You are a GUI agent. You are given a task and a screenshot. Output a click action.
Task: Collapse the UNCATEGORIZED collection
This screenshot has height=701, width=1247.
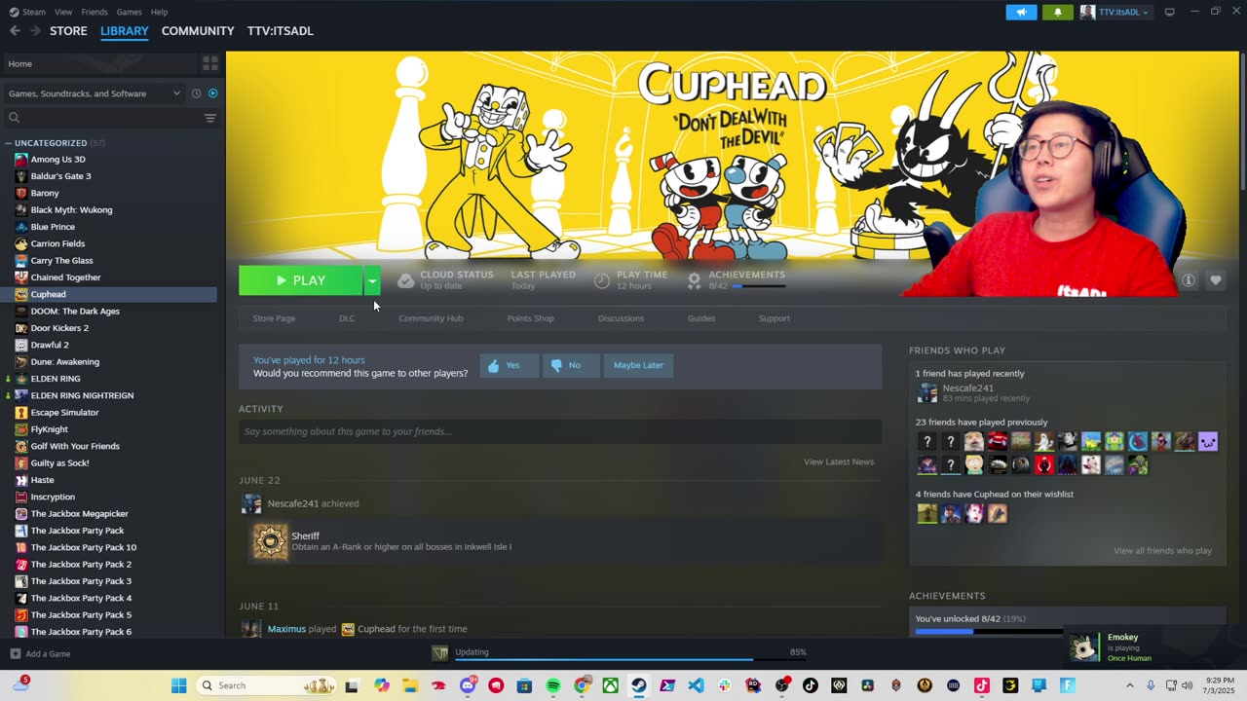8,143
